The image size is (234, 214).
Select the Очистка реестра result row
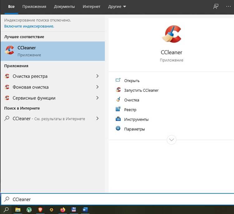point(53,76)
